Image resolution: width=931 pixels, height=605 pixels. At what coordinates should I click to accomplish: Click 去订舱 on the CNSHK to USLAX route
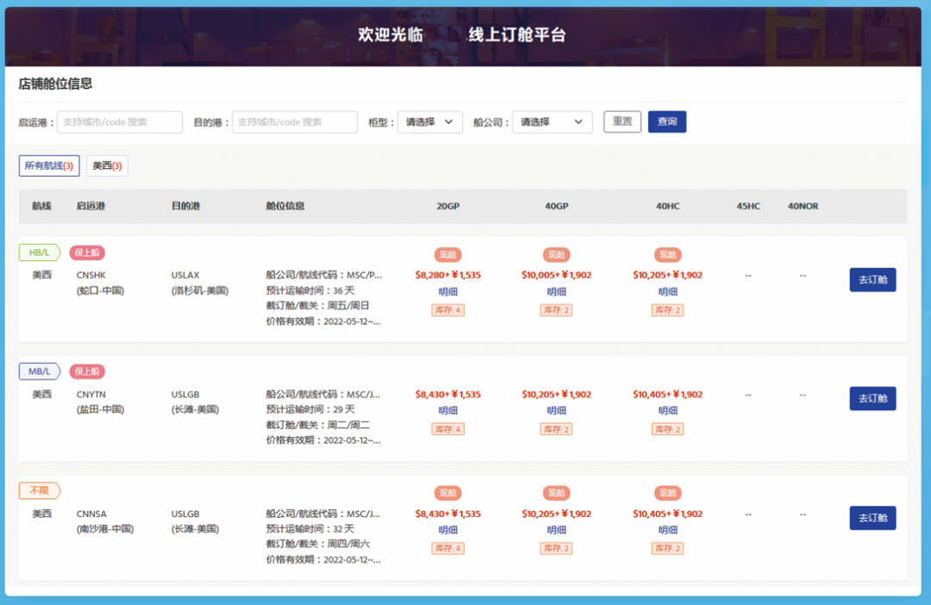click(872, 279)
